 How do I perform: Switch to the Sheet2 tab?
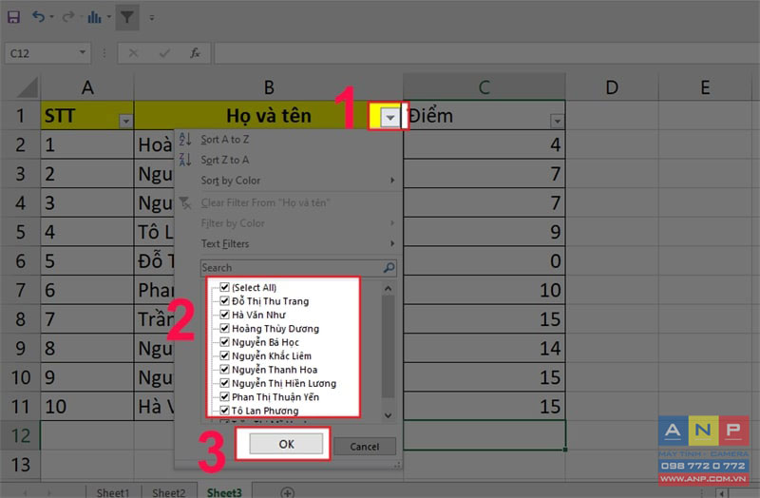tap(169, 492)
